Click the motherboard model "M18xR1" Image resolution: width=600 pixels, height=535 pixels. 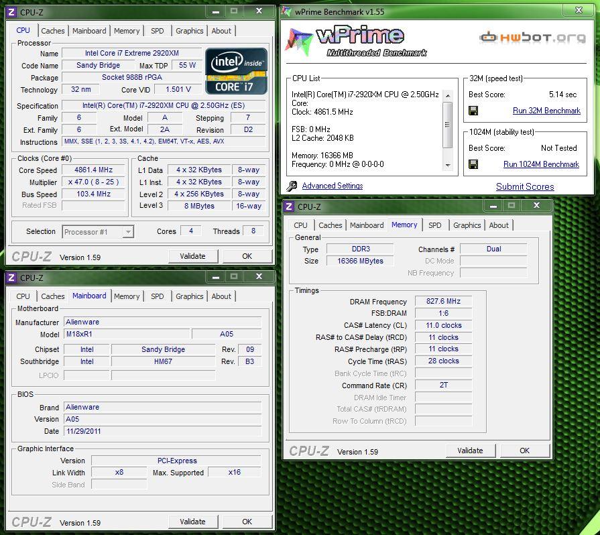[x=127, y=334]
